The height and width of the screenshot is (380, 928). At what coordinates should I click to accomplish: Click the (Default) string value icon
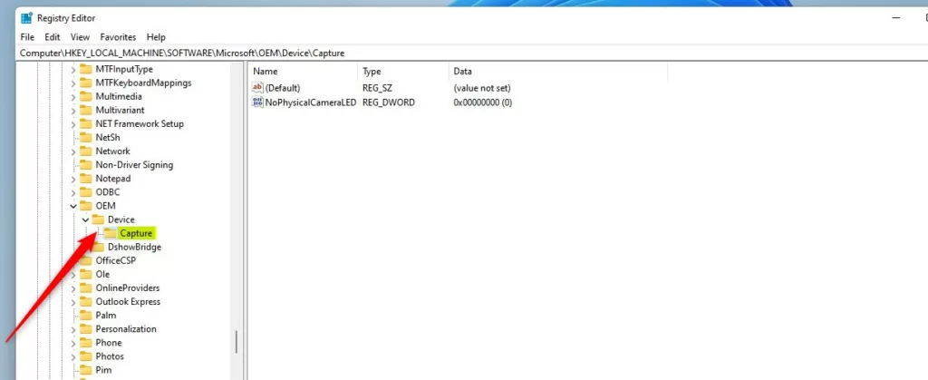point(257,88)
